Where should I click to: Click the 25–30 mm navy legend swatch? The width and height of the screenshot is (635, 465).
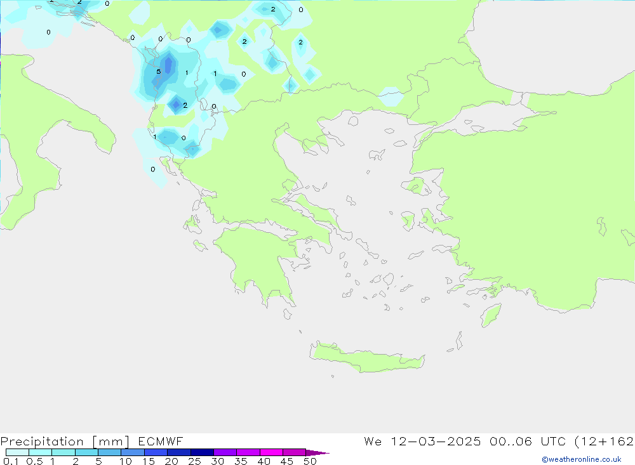202,452
